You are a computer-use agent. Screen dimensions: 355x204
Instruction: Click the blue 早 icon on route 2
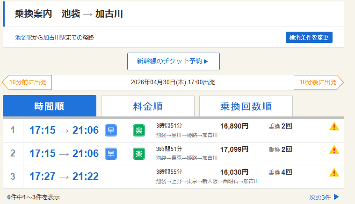click(110, 153)
